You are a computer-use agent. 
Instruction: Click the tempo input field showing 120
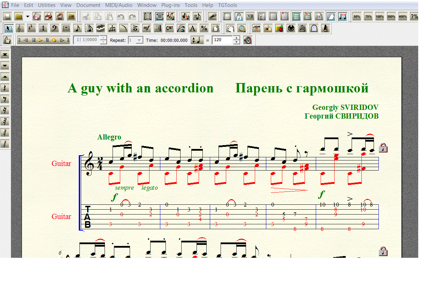pos(222,40)
